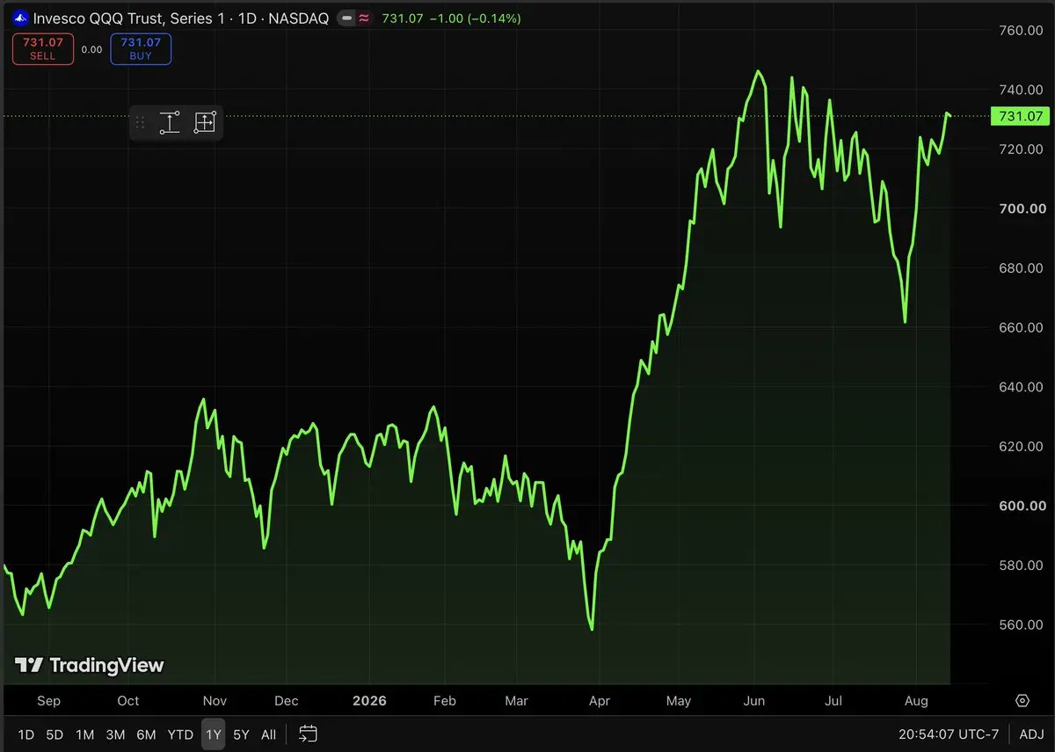Click the 560.00 price axis label
This screenshot has height=752, width=1055.
pyautogui.click(x=1022, y=624)
